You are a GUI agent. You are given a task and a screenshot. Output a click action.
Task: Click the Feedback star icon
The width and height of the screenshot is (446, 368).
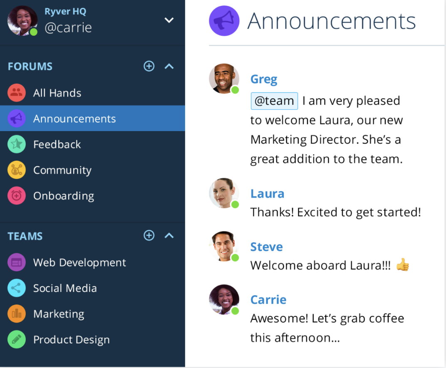point(17,144)
